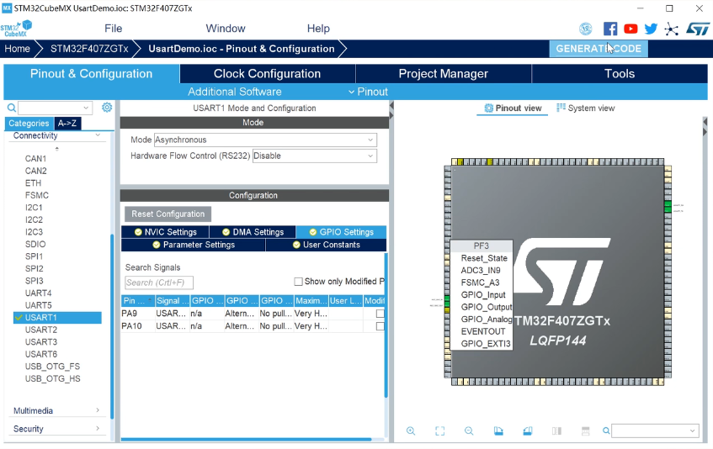Switch to the Project Manager tab
Screen dimensions: 713x449
(444, 73)
